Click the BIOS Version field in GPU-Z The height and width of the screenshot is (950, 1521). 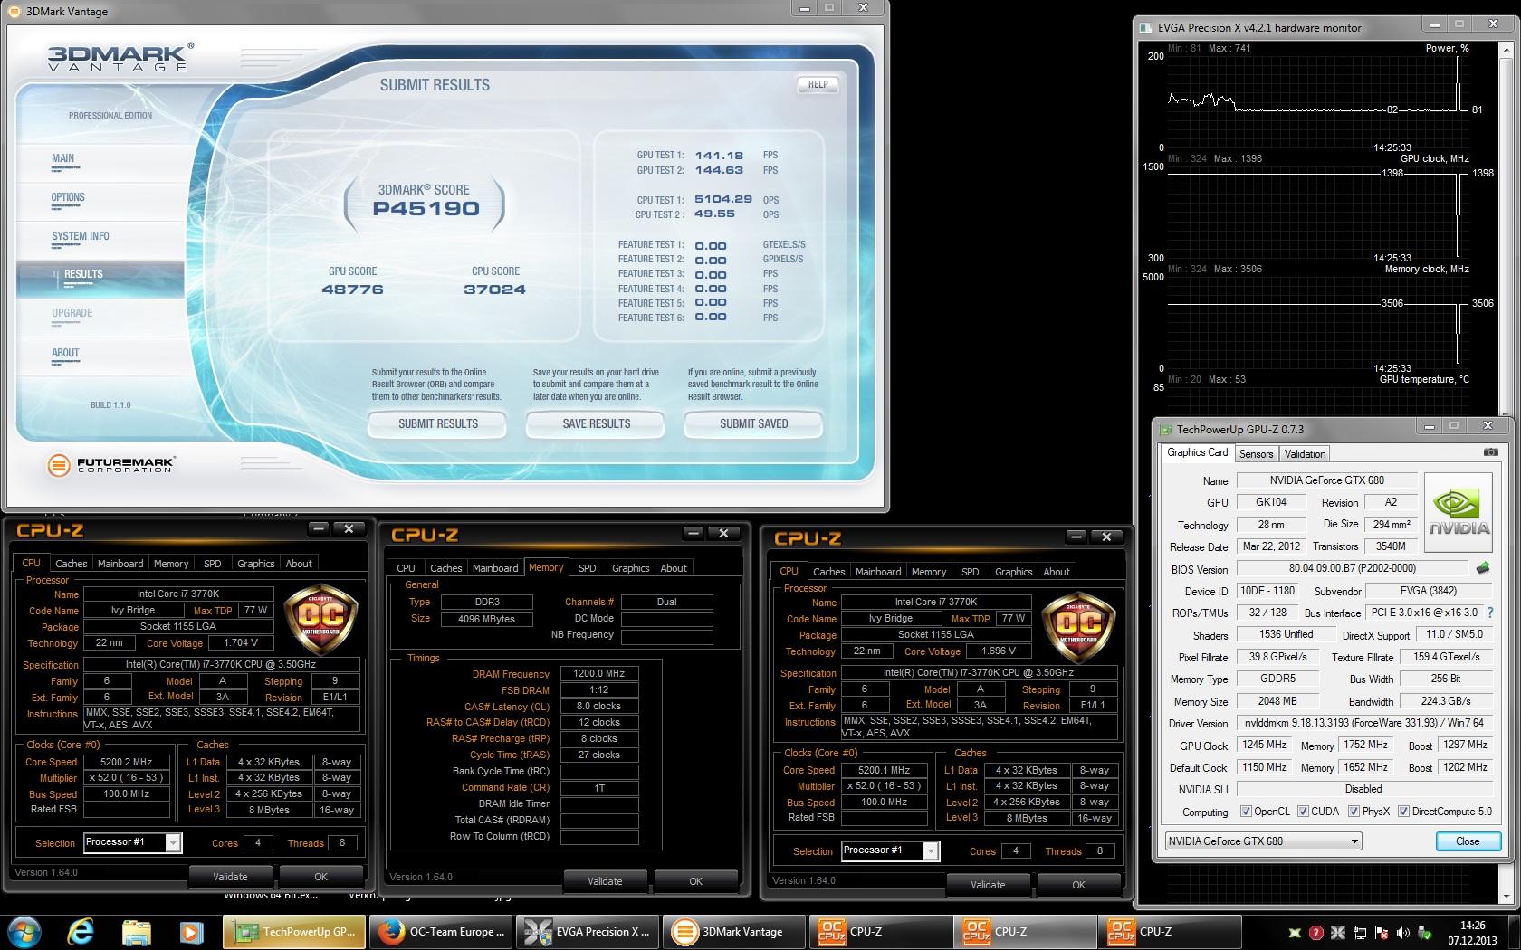[1353, 568]
